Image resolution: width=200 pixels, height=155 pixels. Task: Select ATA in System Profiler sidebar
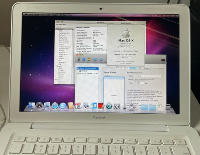[x=60, y=31]
